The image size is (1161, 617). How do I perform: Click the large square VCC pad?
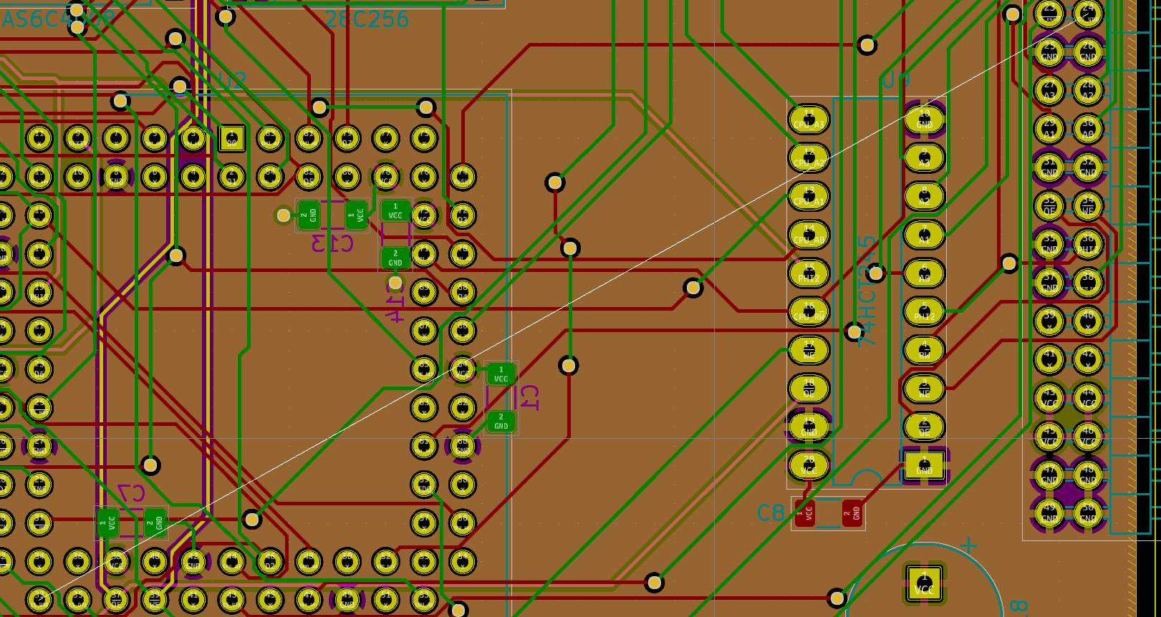coord(924,583)
